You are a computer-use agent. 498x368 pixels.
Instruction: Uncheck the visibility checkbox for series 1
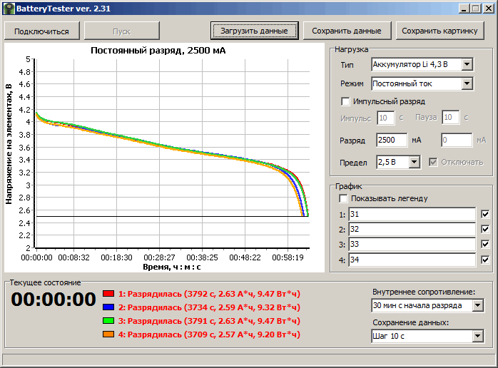485,215
